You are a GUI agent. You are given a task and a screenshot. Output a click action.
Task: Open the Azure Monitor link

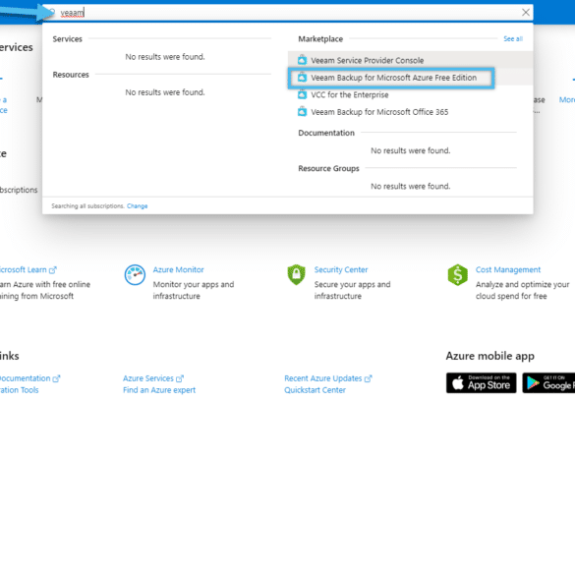[178, 269]
